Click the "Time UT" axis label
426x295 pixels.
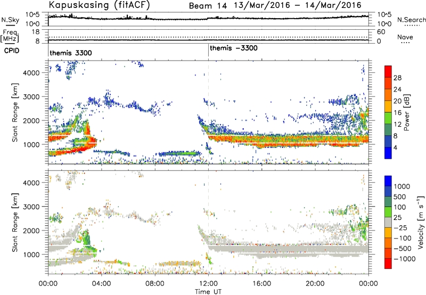(x=208, y=291)
